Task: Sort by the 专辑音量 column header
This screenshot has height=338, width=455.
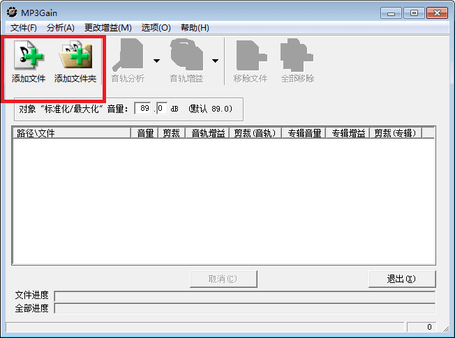Action: click(304, 133)
